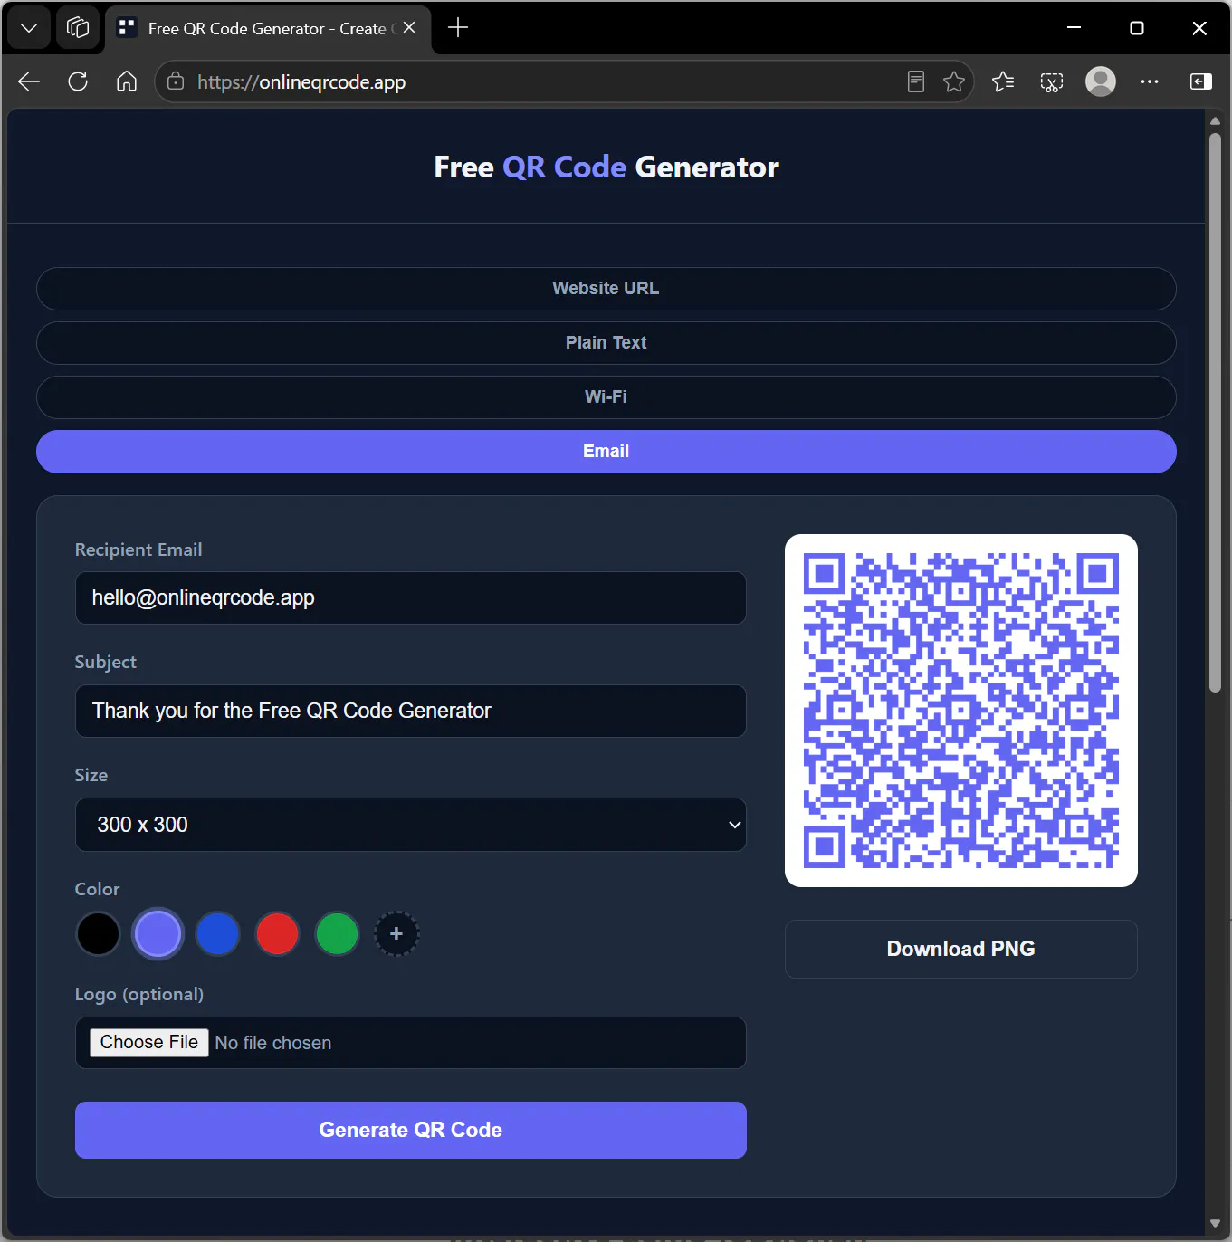Screen dimensions: 1232x1242
Task: Add a custom color with plus swatch
Action: 396,934
